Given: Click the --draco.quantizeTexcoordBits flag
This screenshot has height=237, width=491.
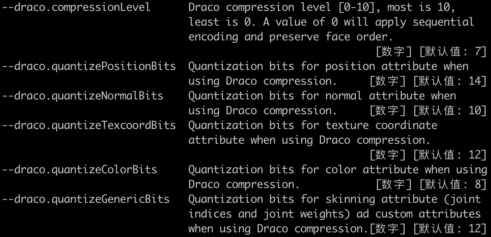Looking at the screenshot, I should pos(89,125).
